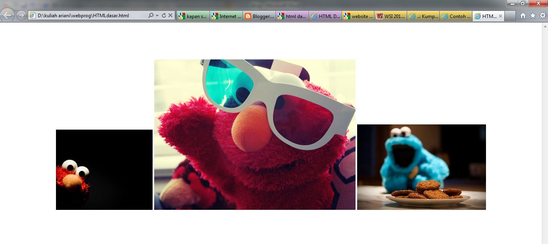Refresh the page with the reload icon
Viewport: 548px width, 244px height.
point(163,16)
